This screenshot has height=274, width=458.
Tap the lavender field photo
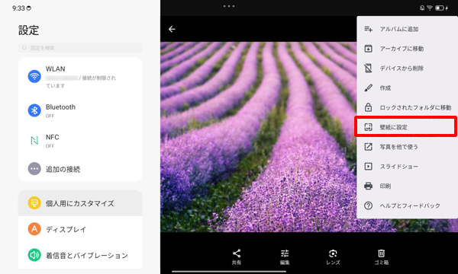click(x=259, y=137)
